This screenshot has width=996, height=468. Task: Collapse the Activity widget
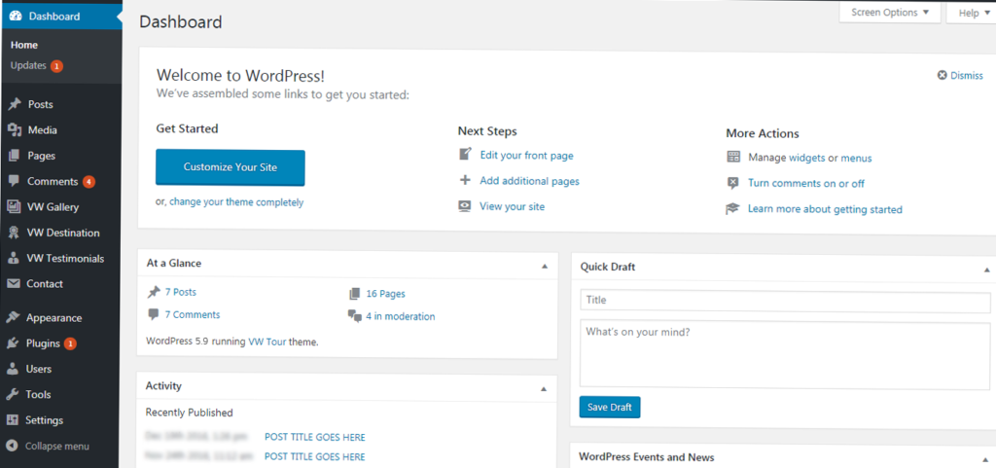(544, 388)
